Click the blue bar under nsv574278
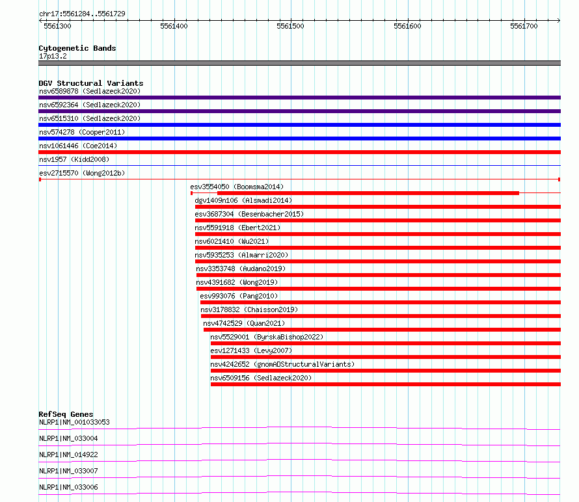Image resolution: width=579 pixels, height=502 pixels. tap(299, 139)
